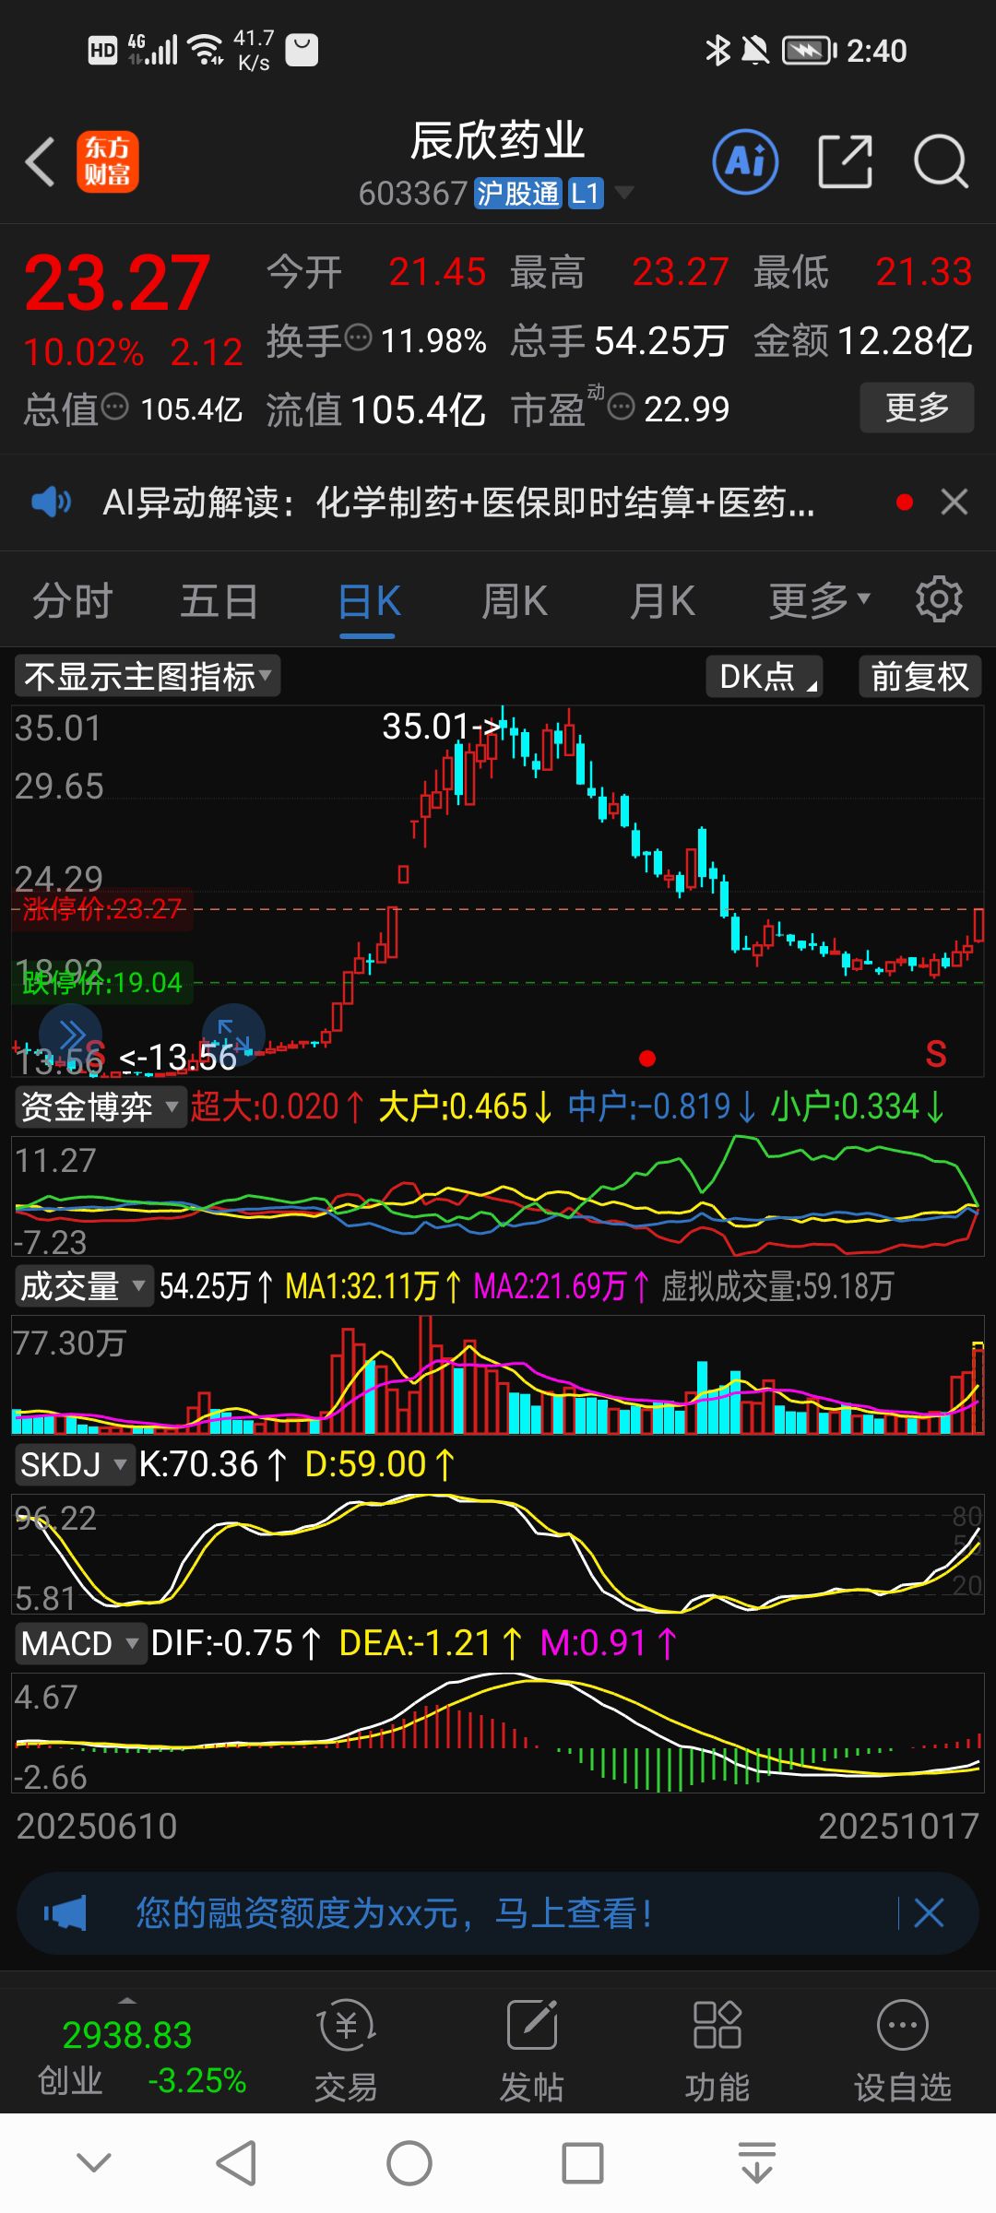The width and height of the screenshot is (996, 2213).
Task: Expand 更多 chart period dropdown
Action: point(820,601)
